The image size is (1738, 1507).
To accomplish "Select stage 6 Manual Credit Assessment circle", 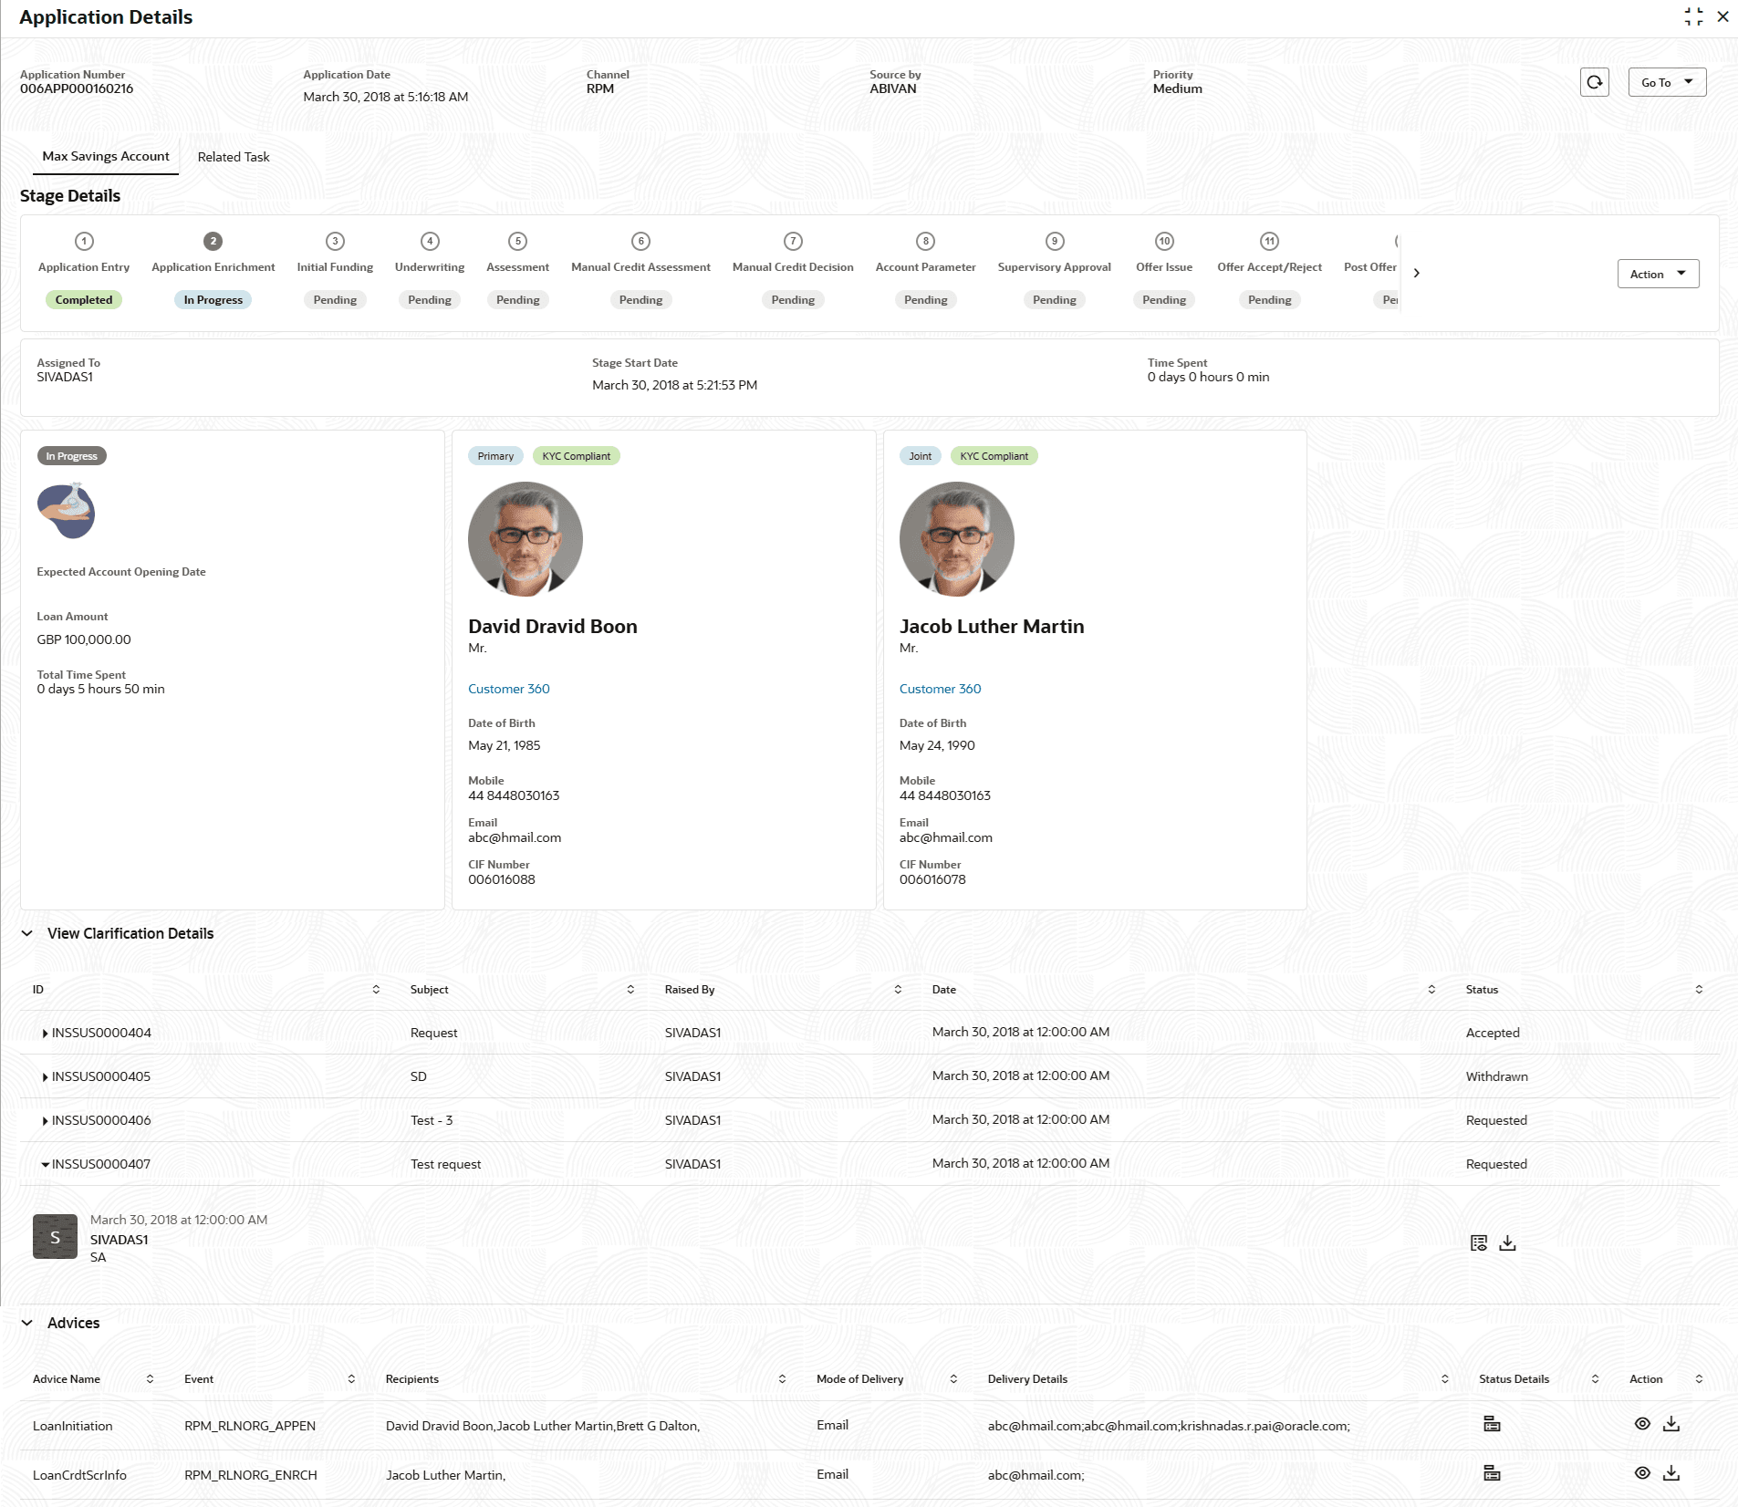I will pyautogui.click(x=640, y=241).
